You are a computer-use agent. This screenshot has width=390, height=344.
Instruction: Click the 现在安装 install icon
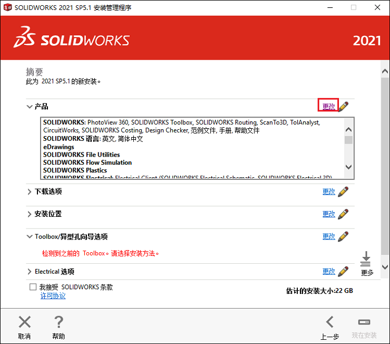[364, 322]
